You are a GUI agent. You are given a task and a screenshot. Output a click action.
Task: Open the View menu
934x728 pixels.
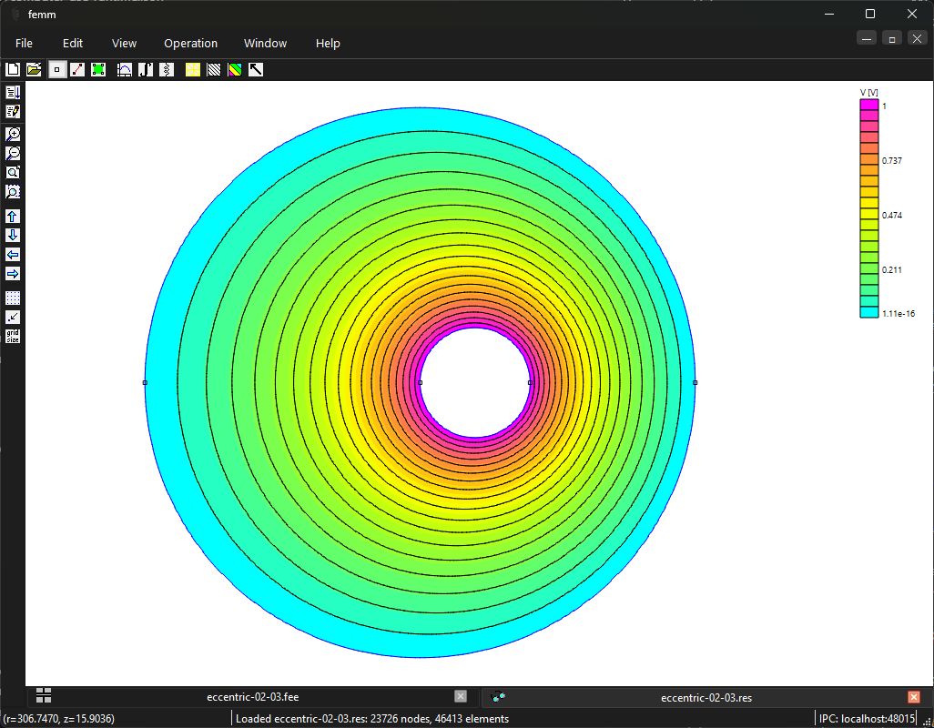pyautogui.click(x=124, y=43)
